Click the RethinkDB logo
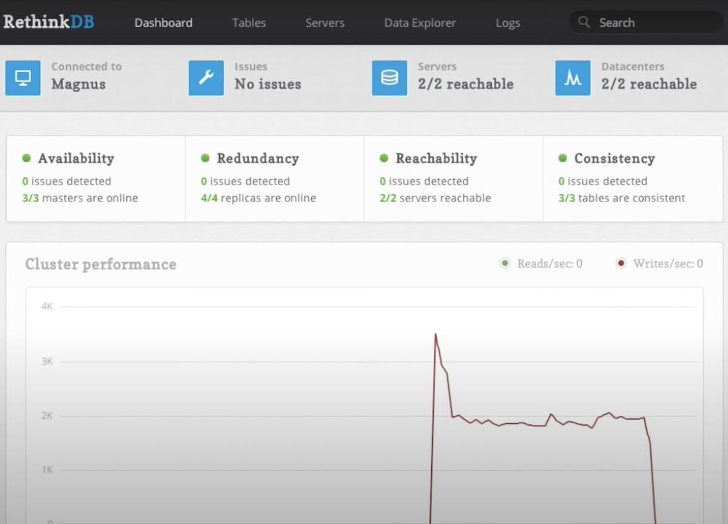The image size is (728, 524). [x=49, y=22]
